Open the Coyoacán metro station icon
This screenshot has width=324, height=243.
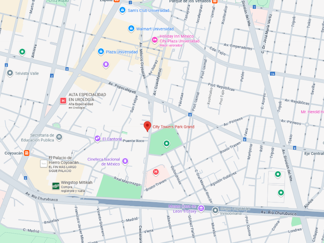[x=27, y=153]
